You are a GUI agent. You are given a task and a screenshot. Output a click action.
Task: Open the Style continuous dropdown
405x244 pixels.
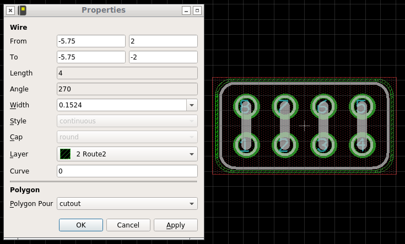[x=127, y=121]
